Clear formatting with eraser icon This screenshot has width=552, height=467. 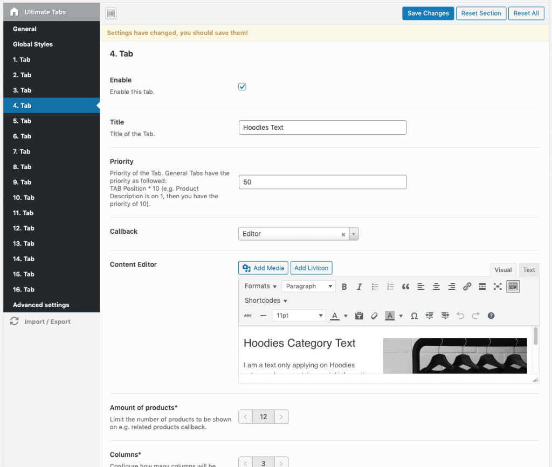tap(374, 316)
